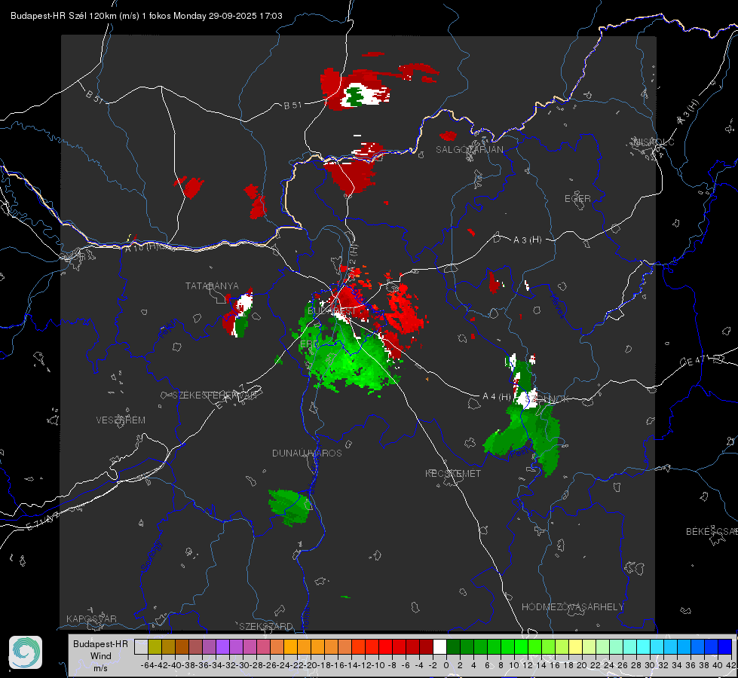Click the BUDAPEST city label
The width and height of the screenshot is (738, 678).
[332, 311]
